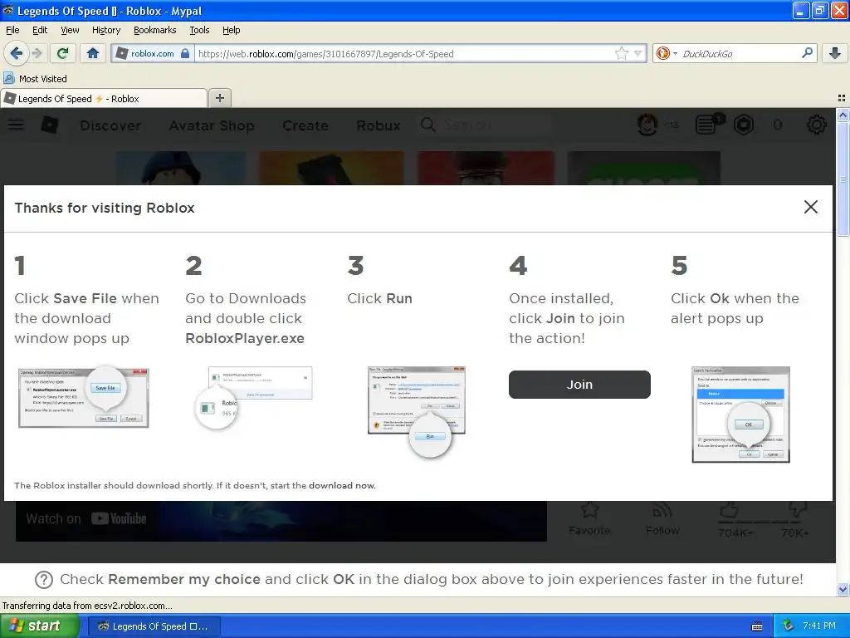Click the roblox.com site identity label

click(x=153, y=53)
